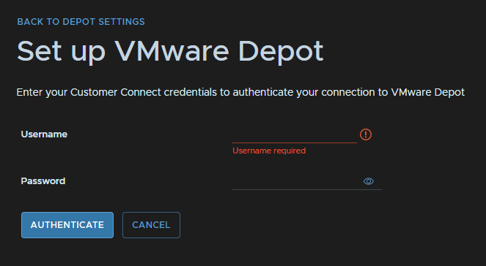Viewport: 486px width, 266px height.
Task: Go back to Depot Settings
Action: (x=81, y=22)
